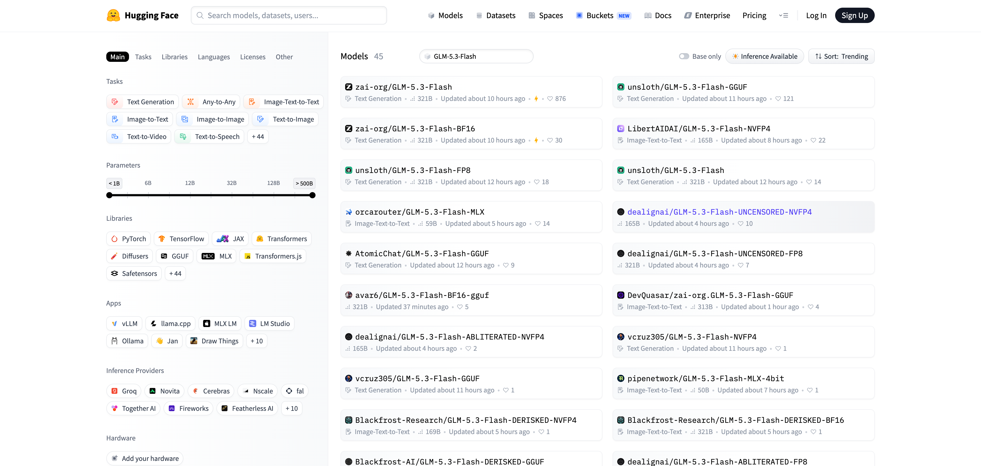Viewport: 981px width, 466px height.
Task: Open the Models nav item
Action: tap(445, 15)
